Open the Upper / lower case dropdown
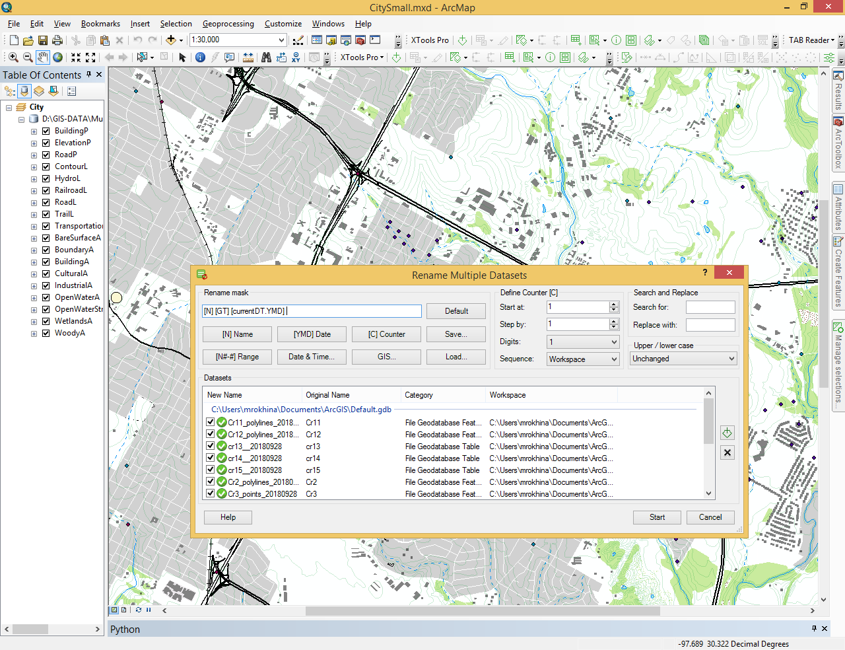845x650 pixels. 683,359
